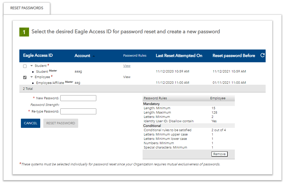286x184 pixels.
Task: Sort the Account column
Action: pyautogui.click(x=82, y=56)
